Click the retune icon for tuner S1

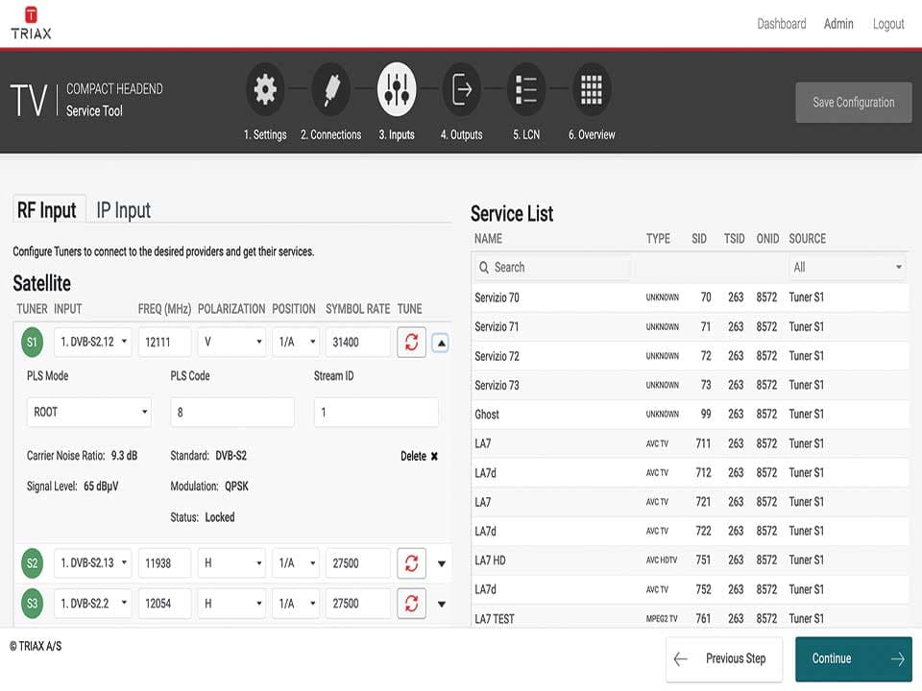411,343
